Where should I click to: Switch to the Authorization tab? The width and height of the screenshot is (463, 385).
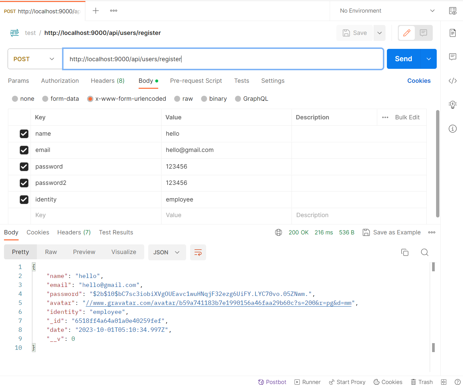(60, 81)
